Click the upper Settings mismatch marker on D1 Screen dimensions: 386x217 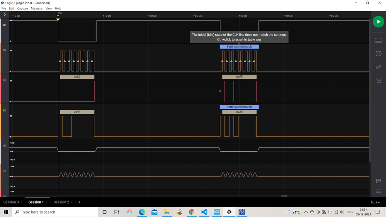coord(239,46)
